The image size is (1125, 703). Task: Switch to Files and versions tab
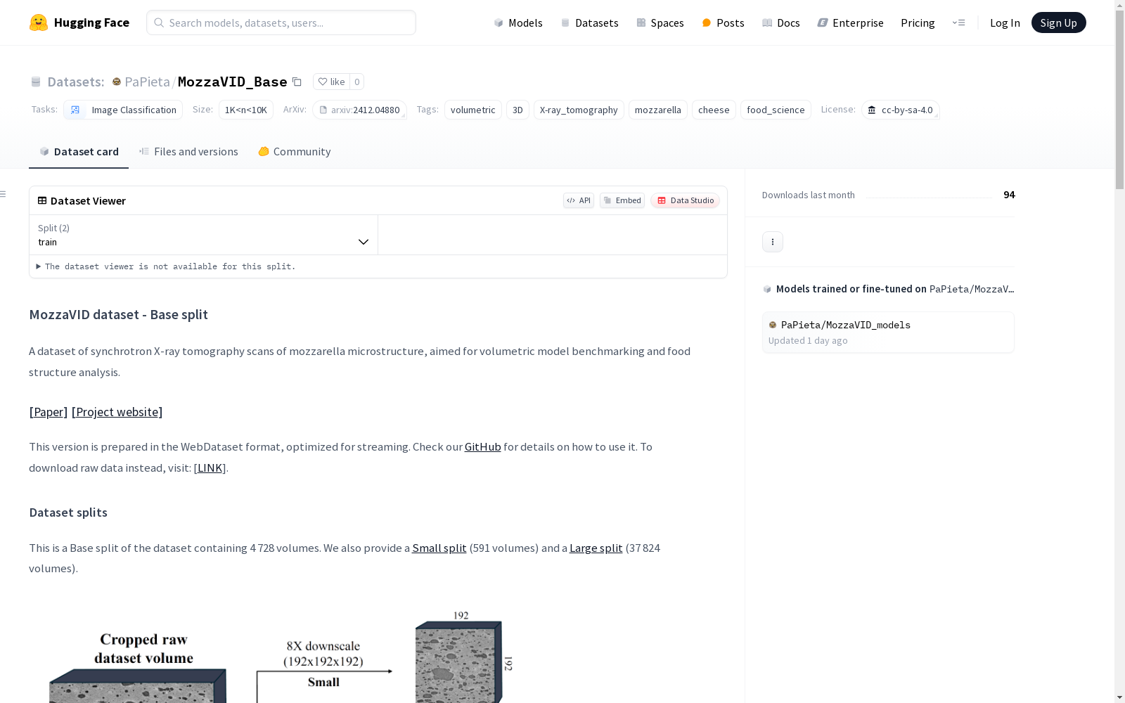coord(188,152)
